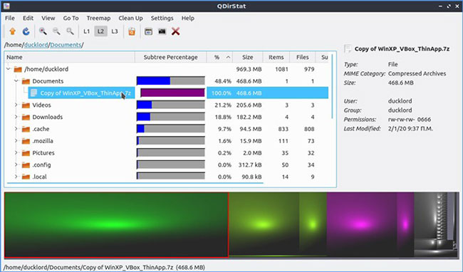The image size is (463, 272).
Task: Expand the .cache folder
Action: tap(16, 129)
